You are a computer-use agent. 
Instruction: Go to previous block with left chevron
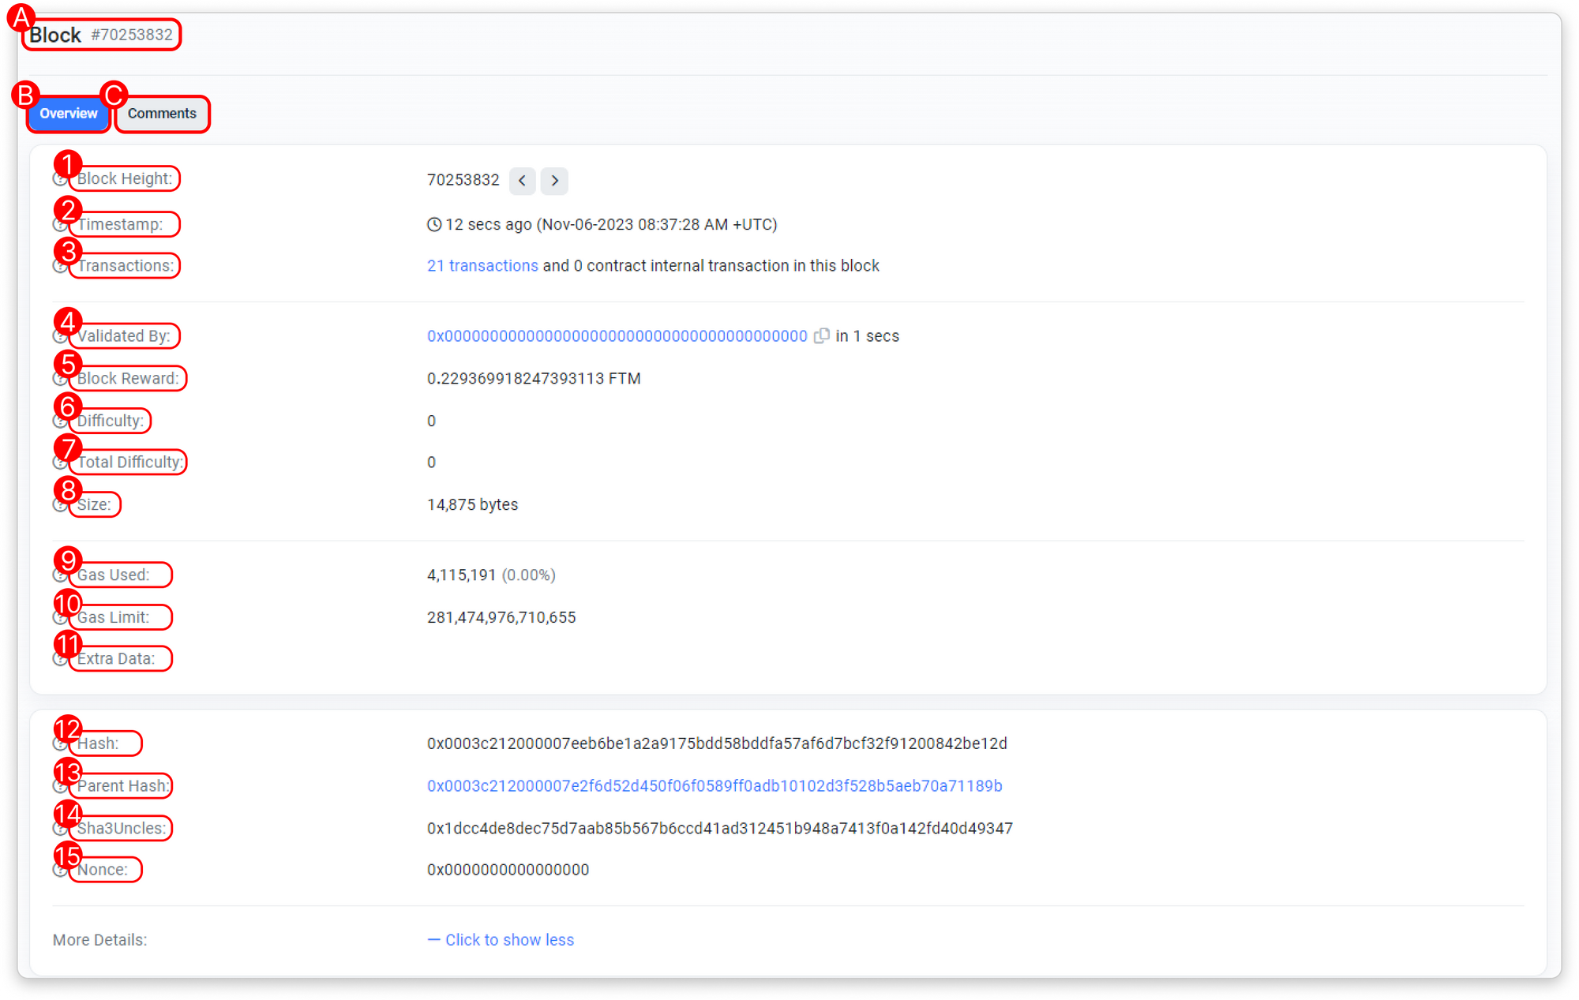pos(522,181)
